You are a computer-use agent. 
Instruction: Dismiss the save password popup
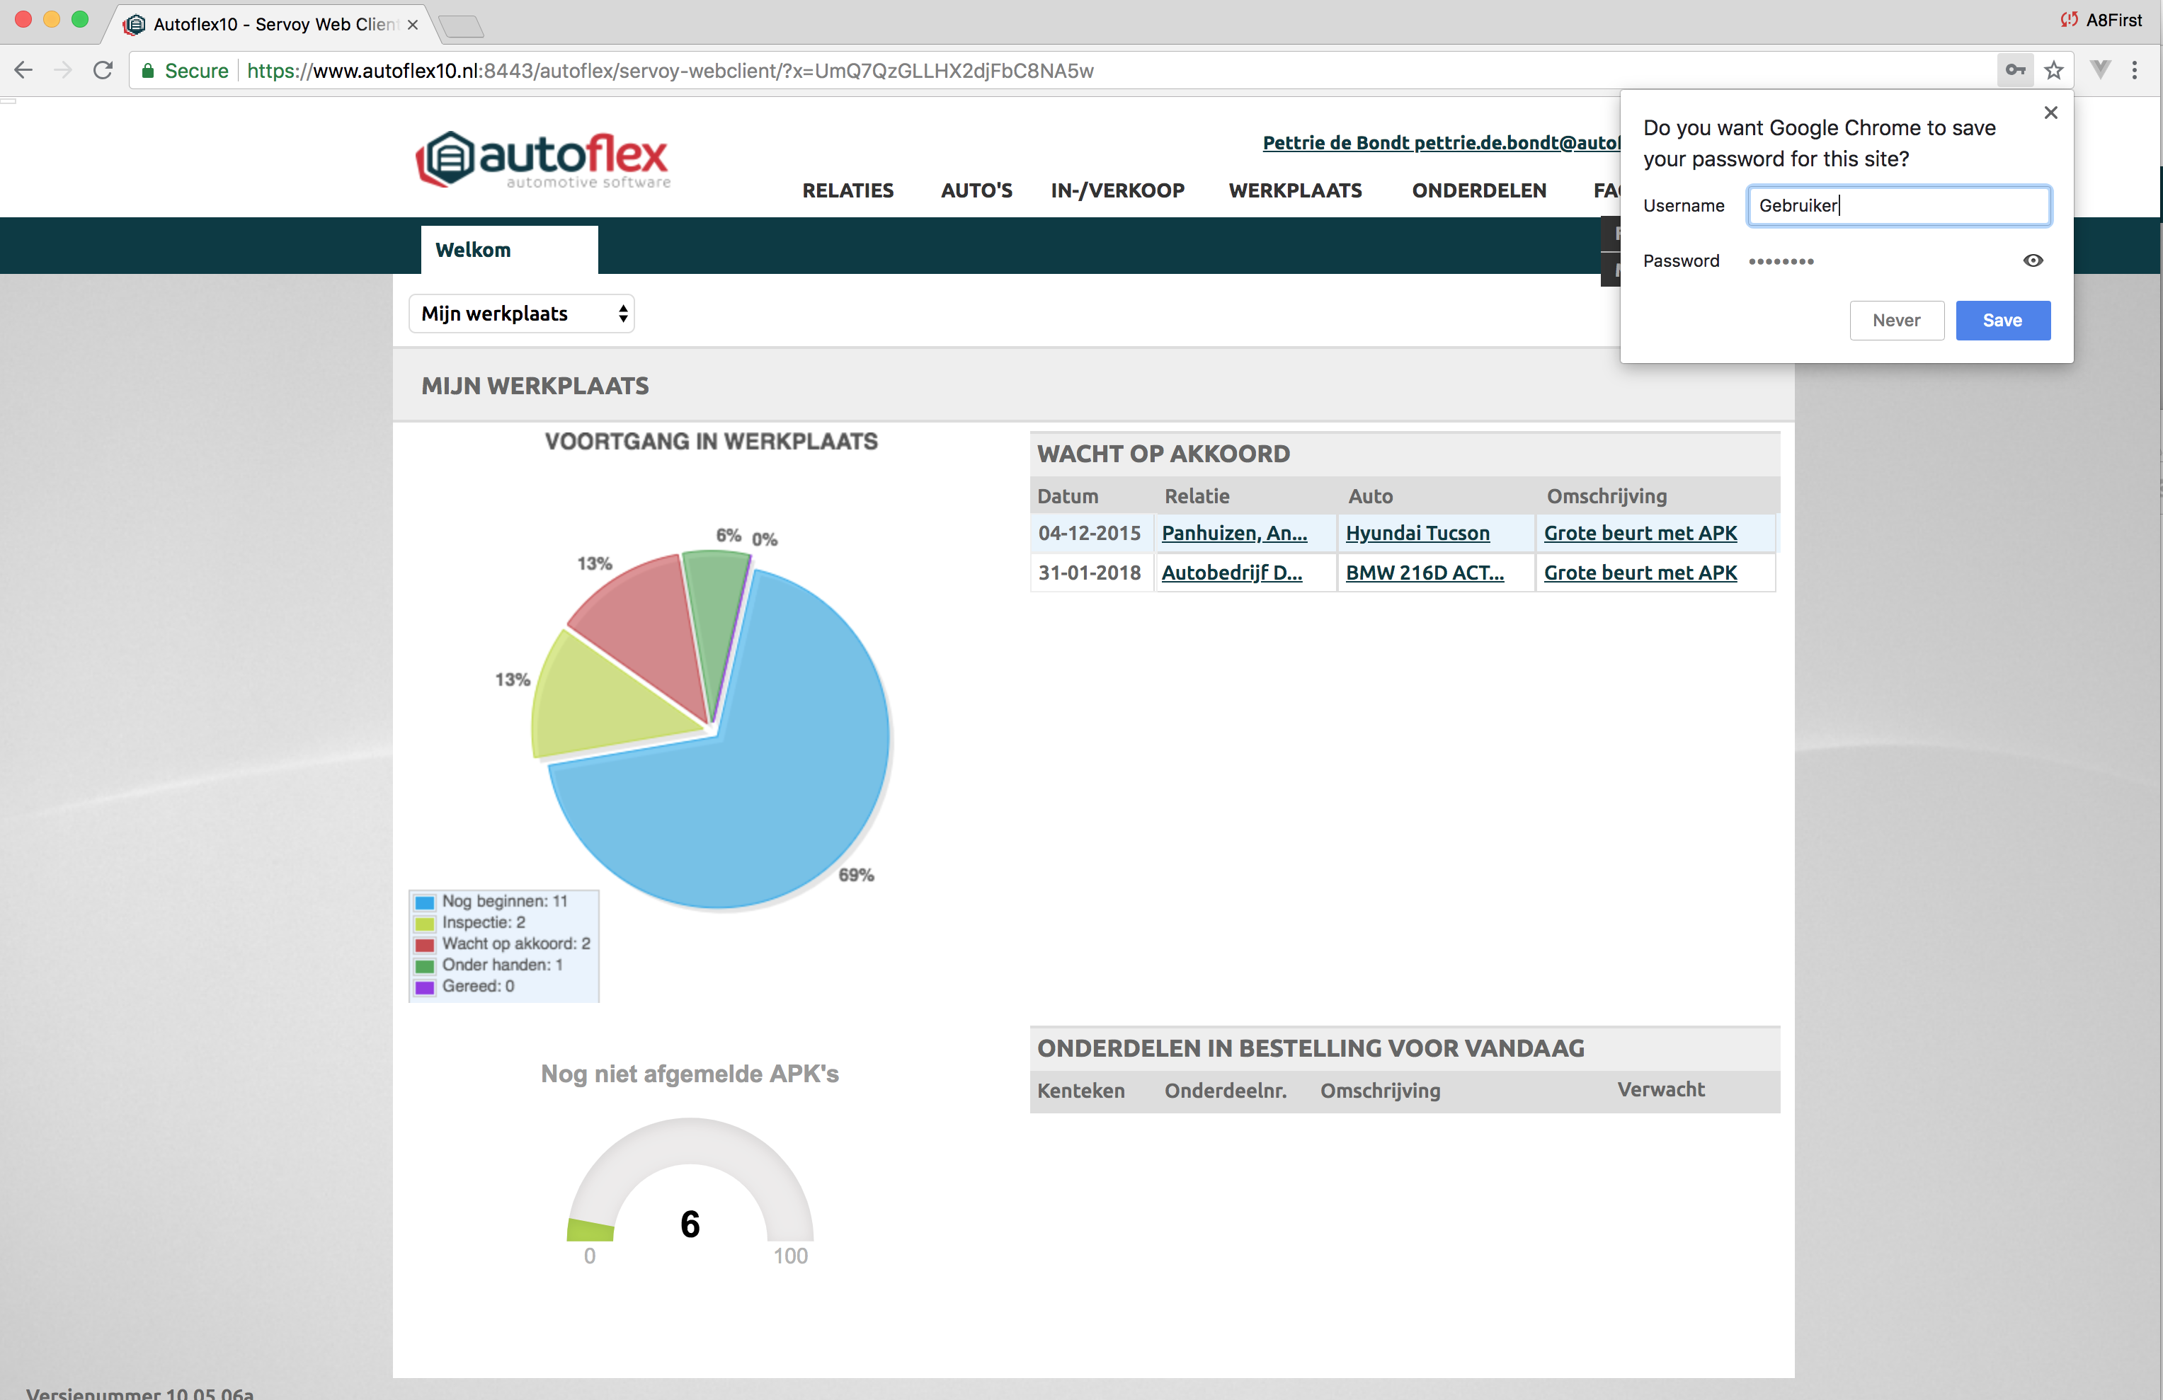click(2050, 113)
